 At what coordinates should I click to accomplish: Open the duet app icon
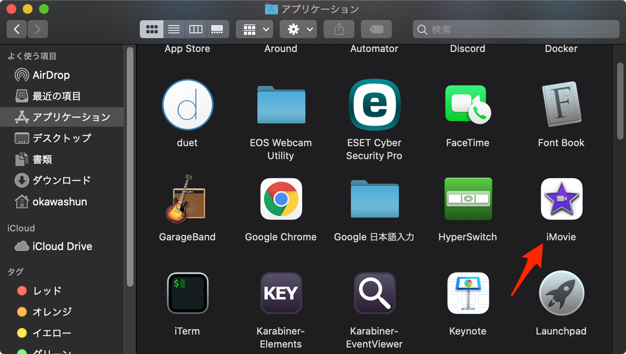point(187,105)
